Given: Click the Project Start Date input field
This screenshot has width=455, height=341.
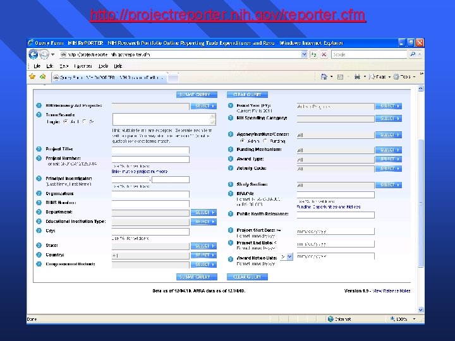Looking at the screenshot, I should tap(336, 231).
